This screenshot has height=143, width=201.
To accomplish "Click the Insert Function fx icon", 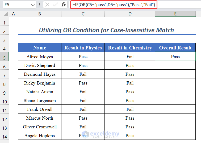I will pos(64,5).
